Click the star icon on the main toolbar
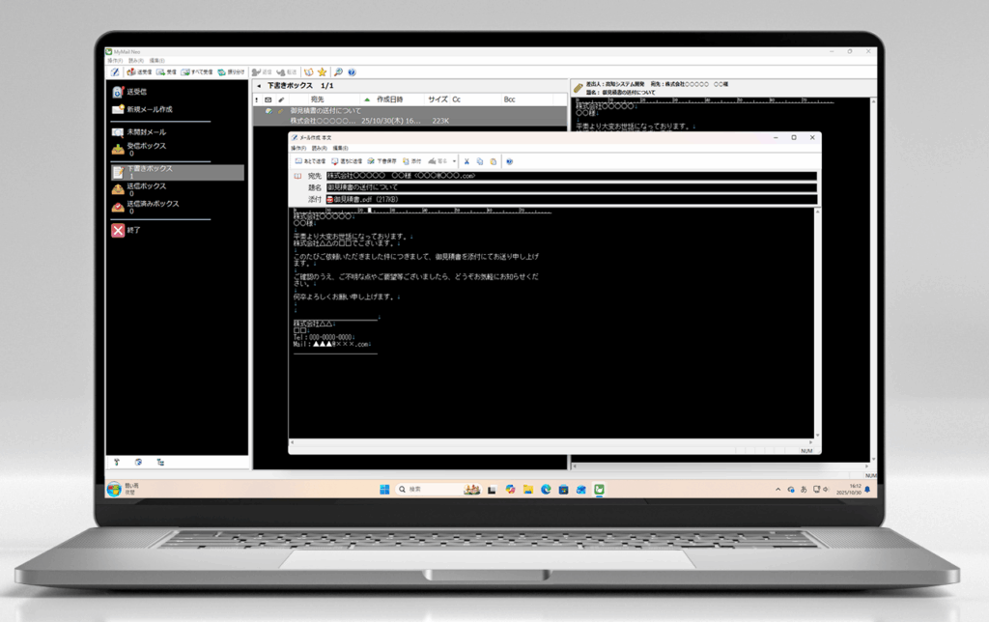Viewport: 989px width, 622px height. coord(322,71)
